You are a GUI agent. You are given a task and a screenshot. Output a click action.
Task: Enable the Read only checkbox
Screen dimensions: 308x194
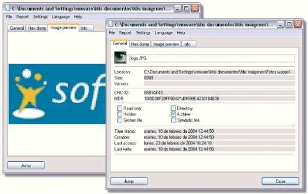click(x=120, y=108)
